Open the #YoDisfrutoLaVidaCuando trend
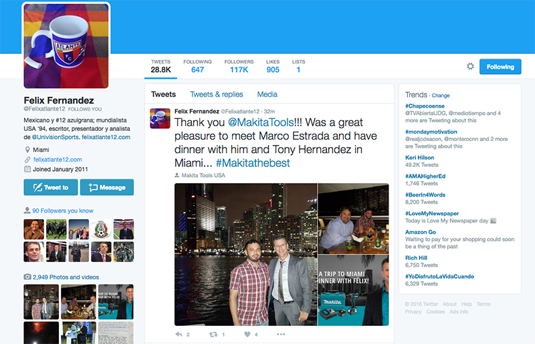 [x=439, y=277]
